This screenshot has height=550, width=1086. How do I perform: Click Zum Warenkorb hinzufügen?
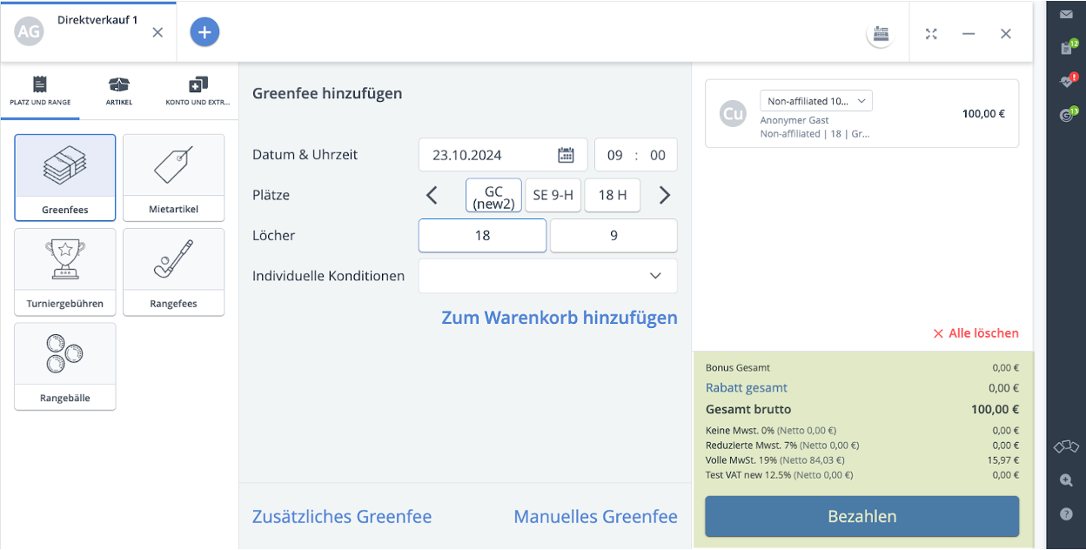coord(559,318)
